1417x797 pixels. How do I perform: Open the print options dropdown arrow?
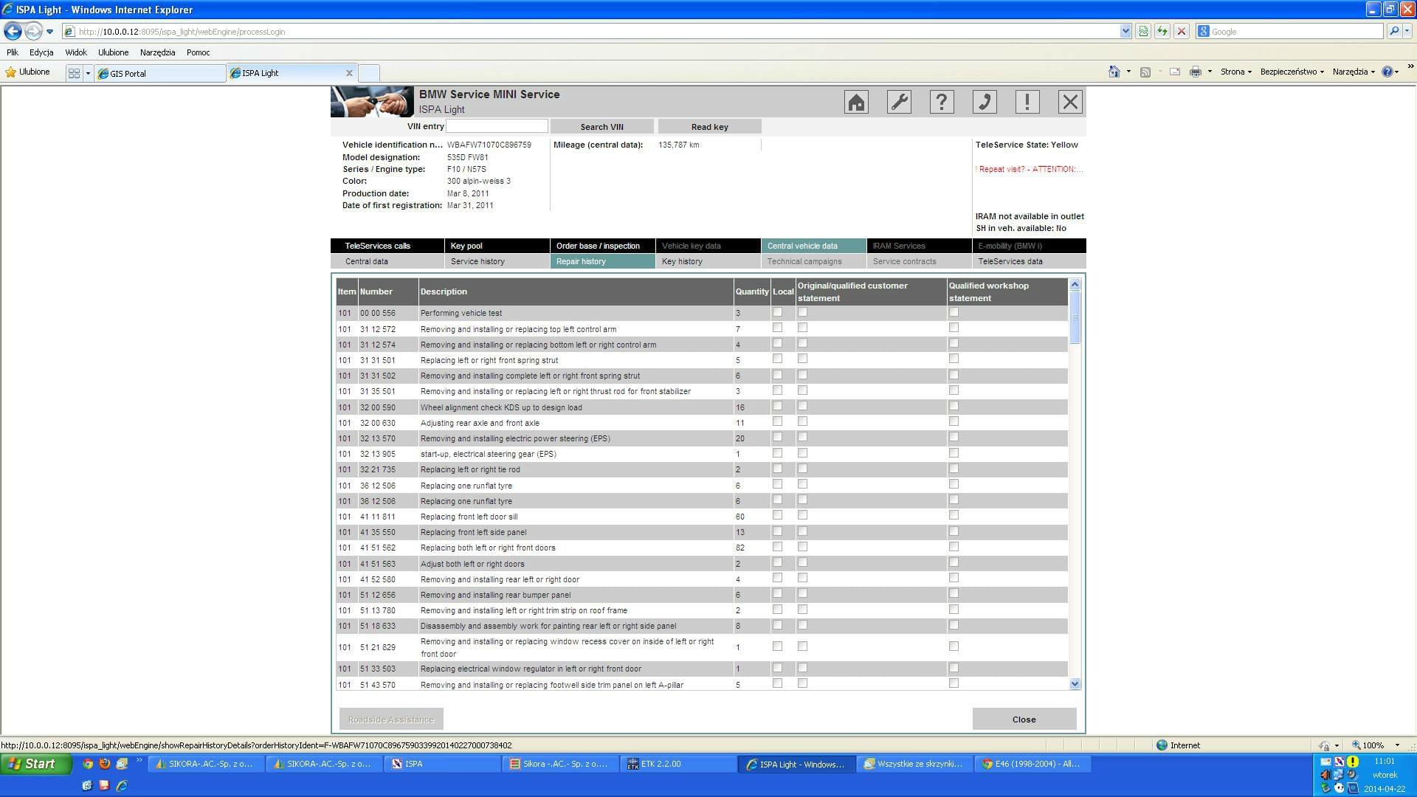pyautogui.click(x=1210, y=72)
